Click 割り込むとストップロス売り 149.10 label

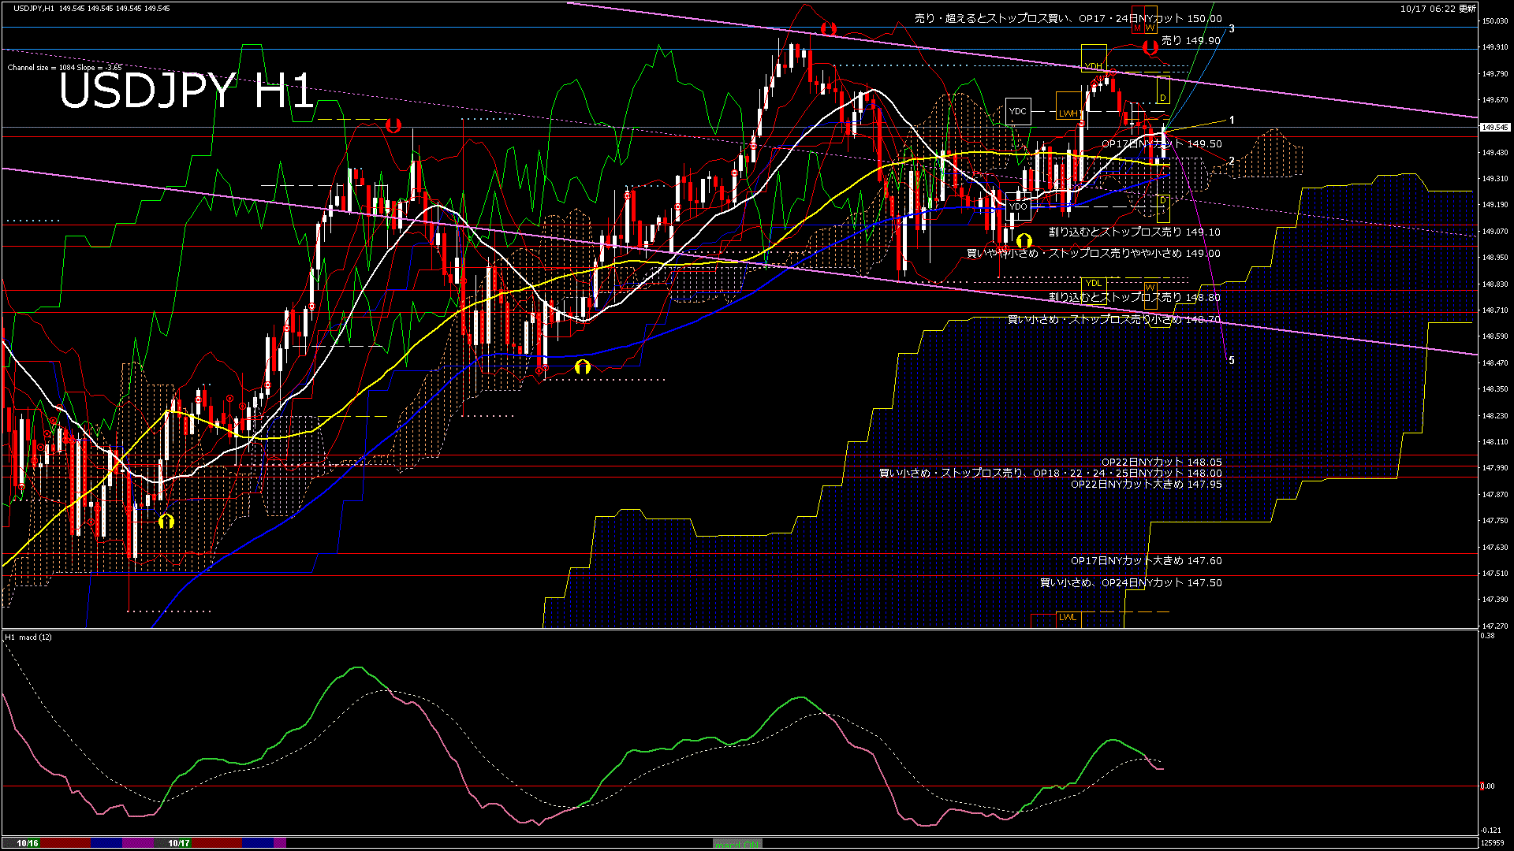tap(1135, 232)
